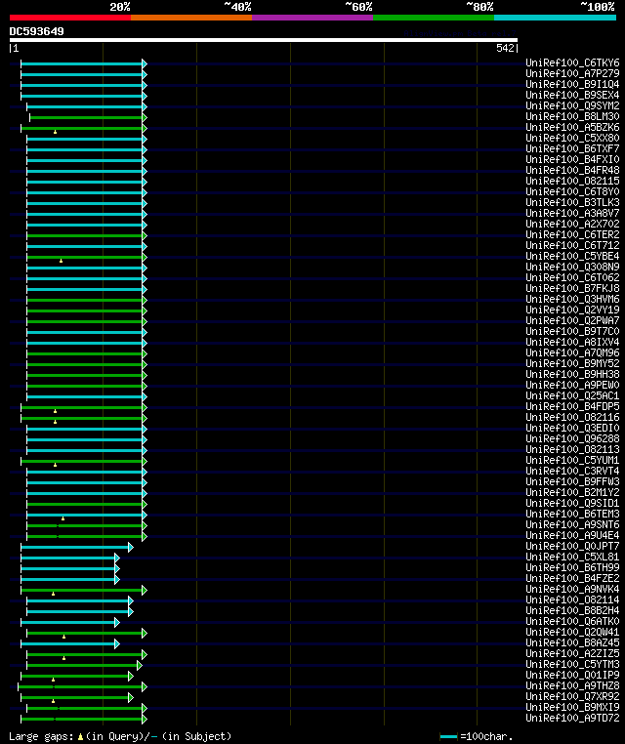
Task: Click UniRef100_Q6ATK0 label
Action: point(572,621)
